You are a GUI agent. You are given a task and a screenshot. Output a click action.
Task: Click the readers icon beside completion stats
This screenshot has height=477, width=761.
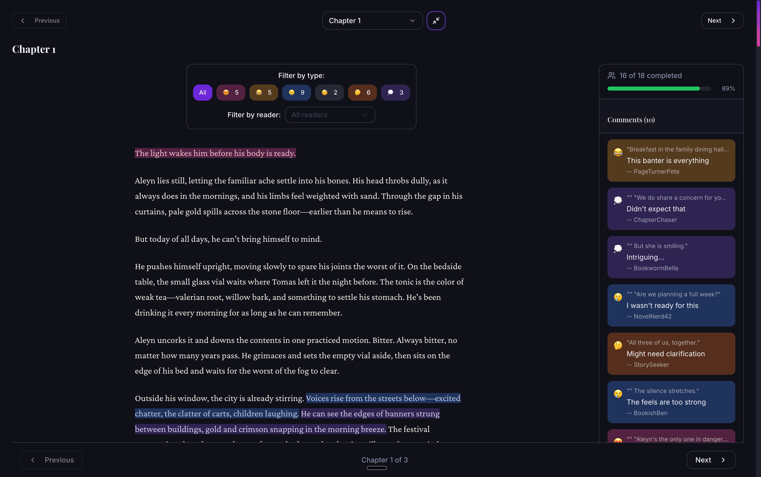point(612,75)
